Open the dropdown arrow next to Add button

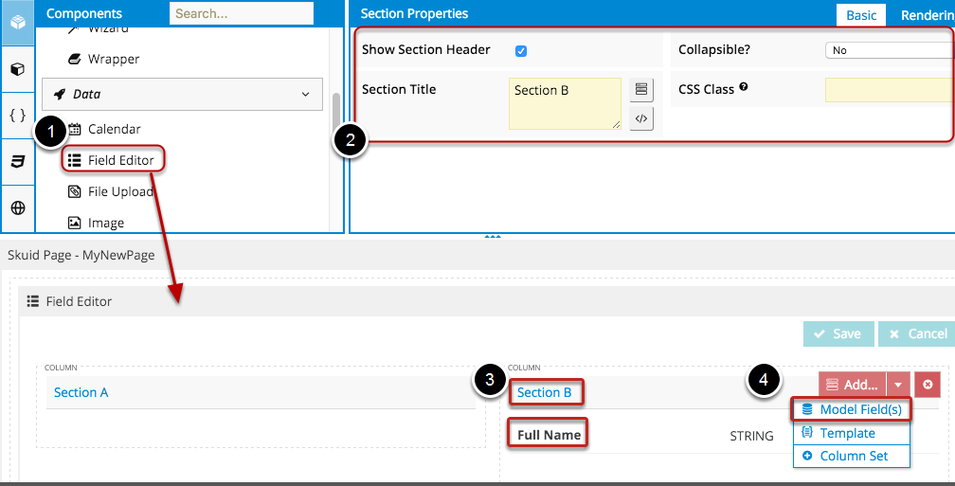[x=898, y=385]
